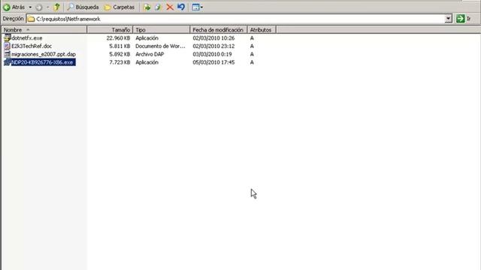The width and height of the screenshot is (481, 270).
Task: Select dotnetfx.exe file icon
Action: tap(8, 38)
